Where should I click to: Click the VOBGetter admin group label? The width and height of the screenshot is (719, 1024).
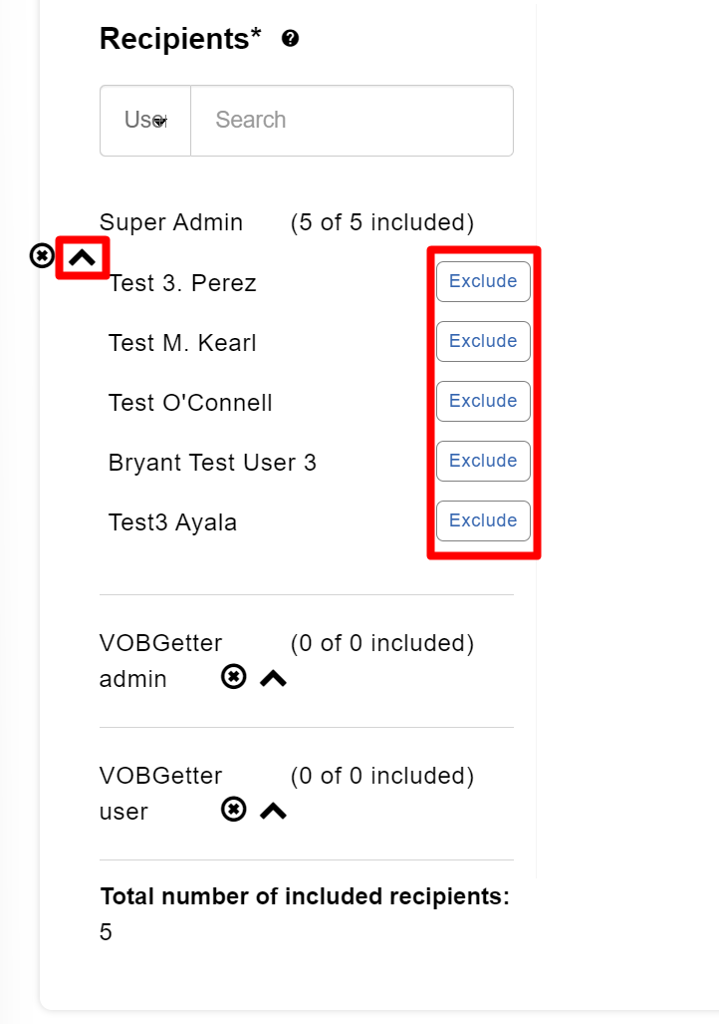[160, 661]
